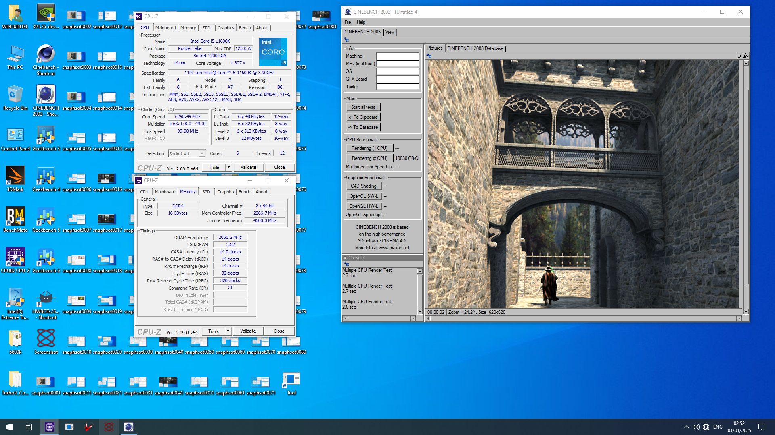Open snaphsot0081 desktop file
The width and height of the screenshot is (775, 435).
click(322, 19)
